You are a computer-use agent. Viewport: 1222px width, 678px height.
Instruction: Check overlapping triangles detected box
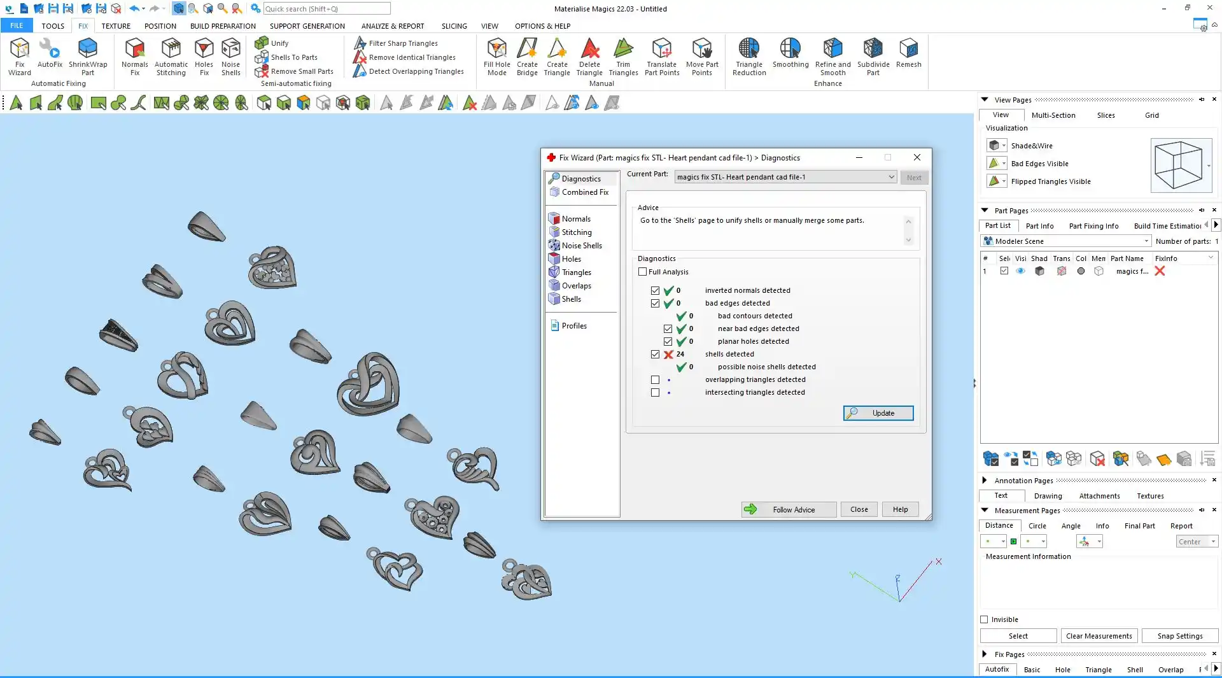655,379
